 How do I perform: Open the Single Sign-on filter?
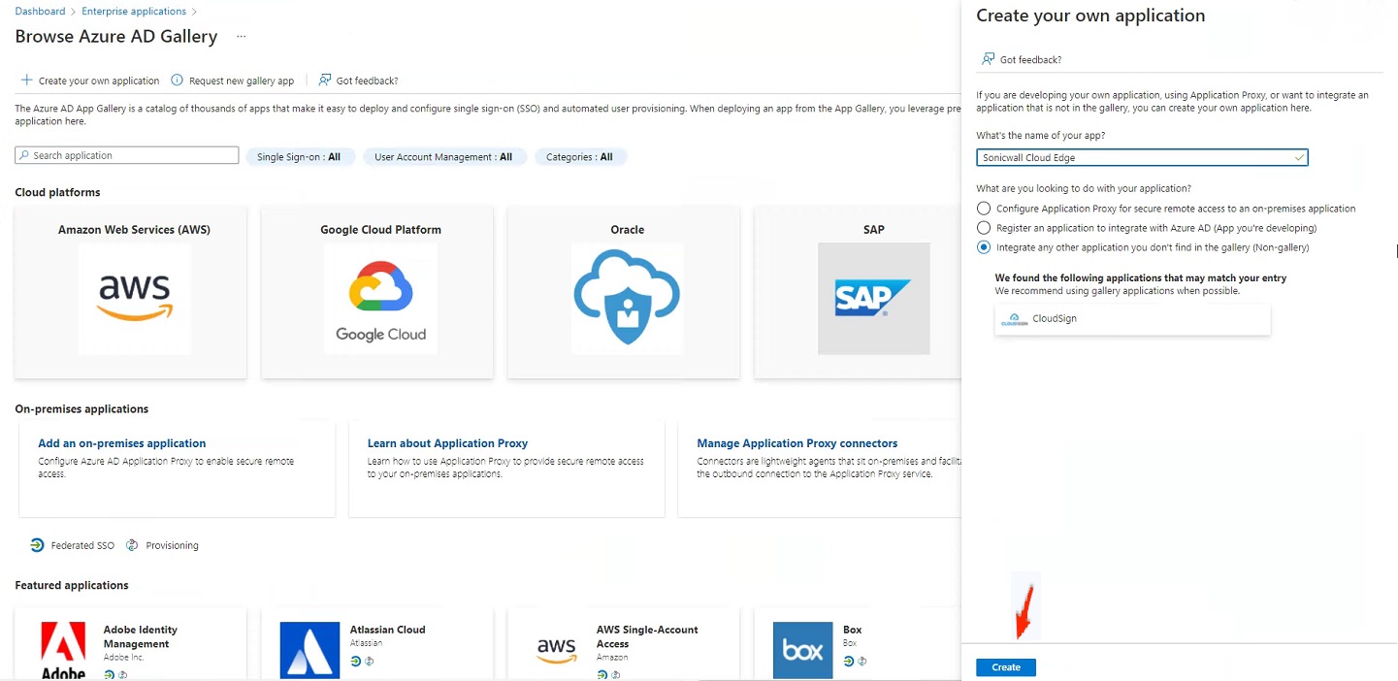point(299,157)
